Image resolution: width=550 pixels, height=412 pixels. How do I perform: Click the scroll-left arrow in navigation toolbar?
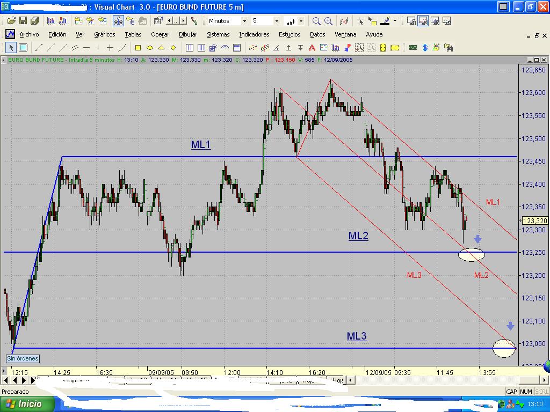coord(170,21)
